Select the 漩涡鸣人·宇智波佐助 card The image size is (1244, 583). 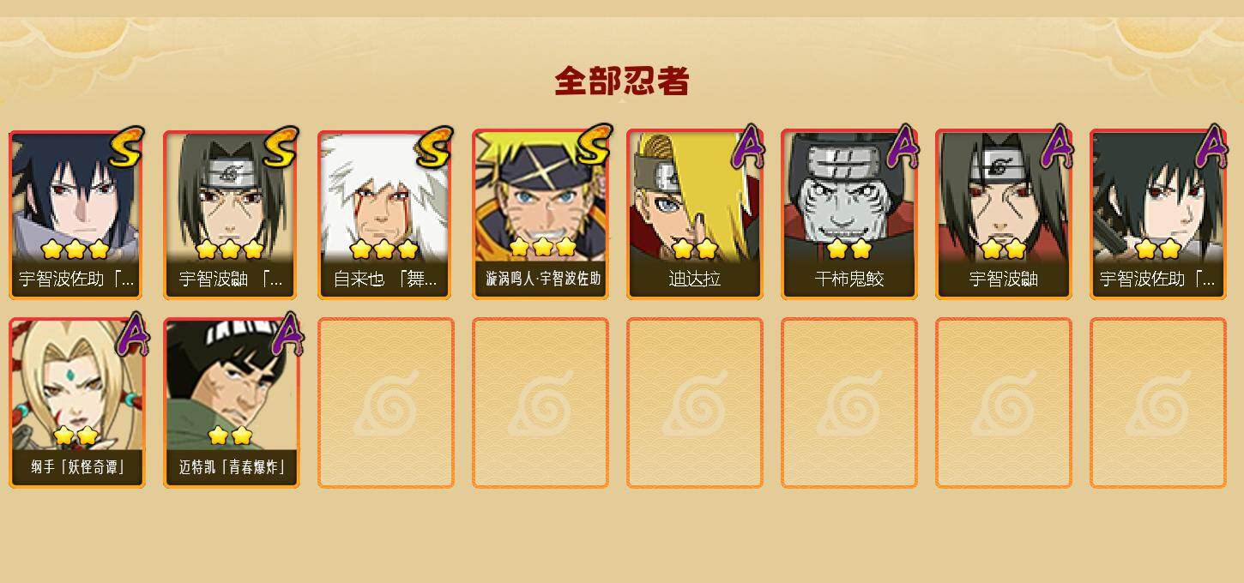pyautogui.click(x=540, y=214)
